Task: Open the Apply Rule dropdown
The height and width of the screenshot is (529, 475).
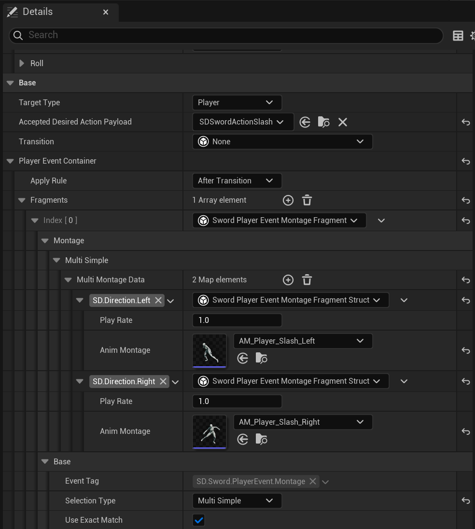Action: pos(237,181)
